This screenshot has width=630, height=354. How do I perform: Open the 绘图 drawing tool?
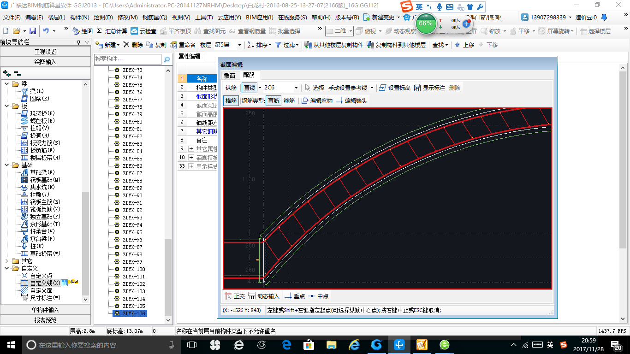(83, 31)
